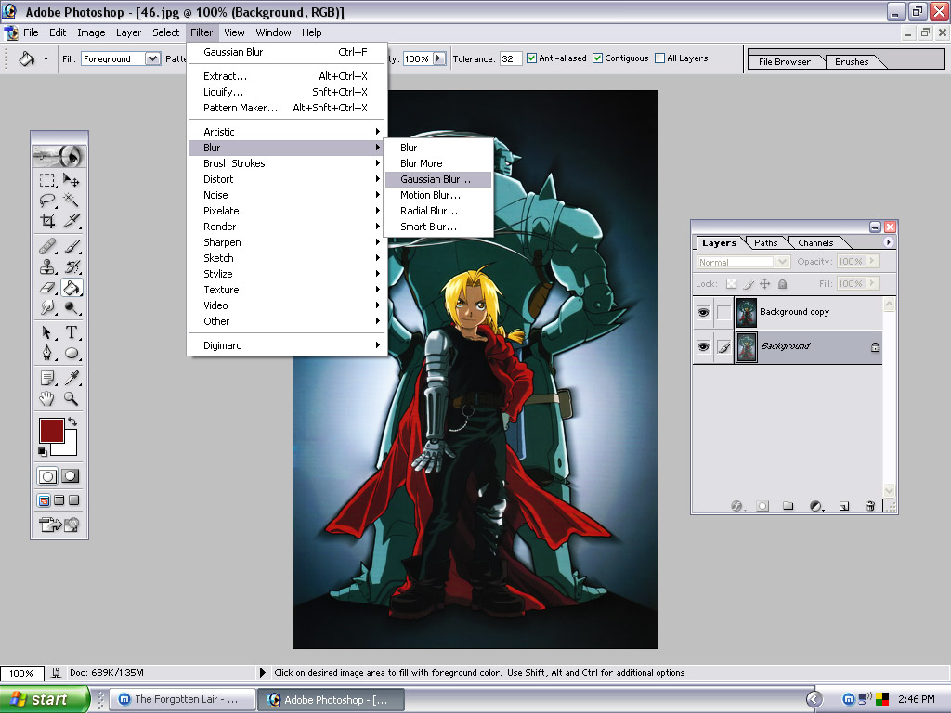
Task: Open the options bar opacity slider arrow
Action: point(439,58)
